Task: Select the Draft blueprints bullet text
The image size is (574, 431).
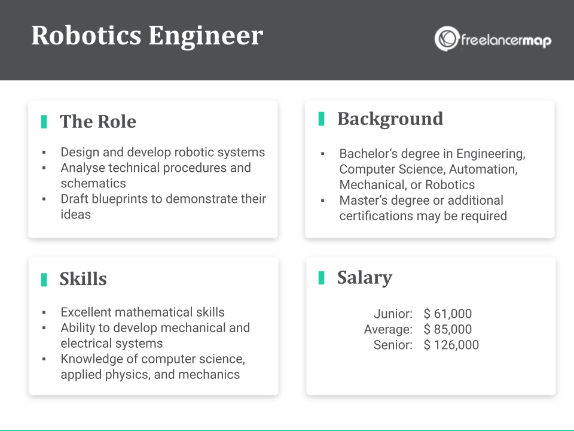Action: (x=163, y=207)
